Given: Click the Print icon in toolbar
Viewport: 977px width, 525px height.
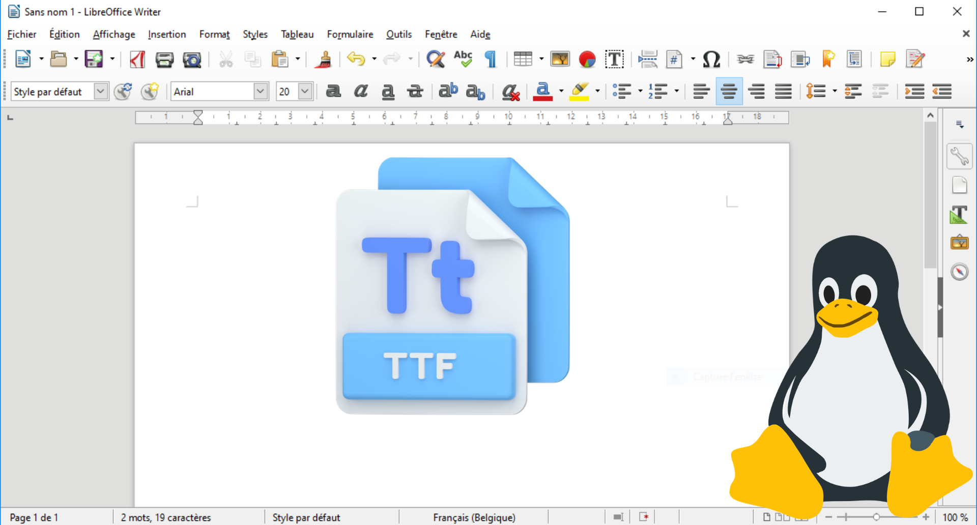Looking at the screenshot, I should pyautogui.click(x=164, y=60).
